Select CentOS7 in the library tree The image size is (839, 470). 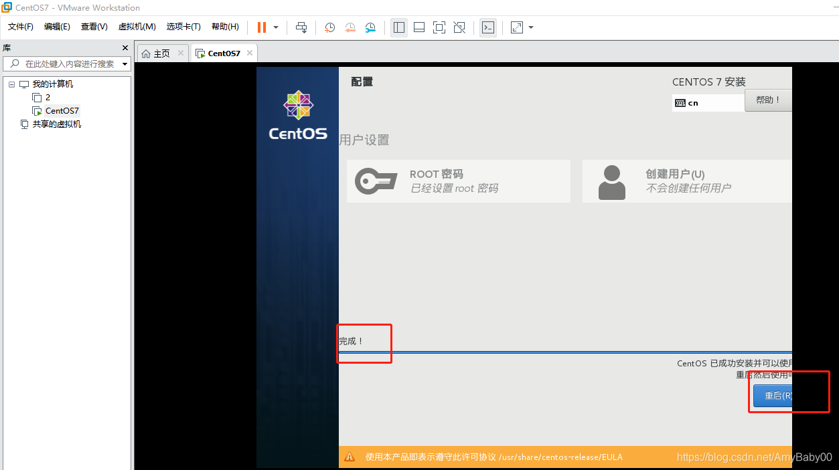[x=62, y=111]
